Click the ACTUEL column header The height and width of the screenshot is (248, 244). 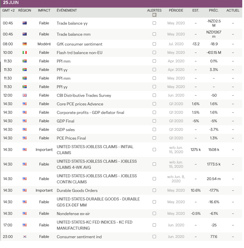tap(233, 11)
